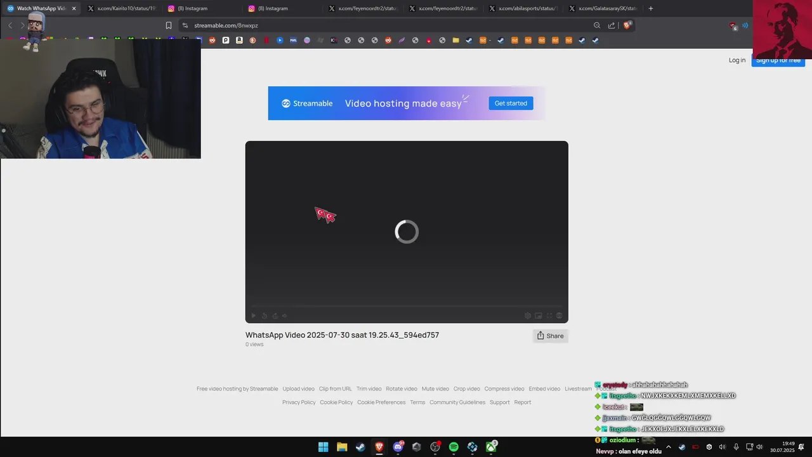Open the purple feather bookmark icon
Image resolution: width=812 pixels, height=457 pixels.
402,40
